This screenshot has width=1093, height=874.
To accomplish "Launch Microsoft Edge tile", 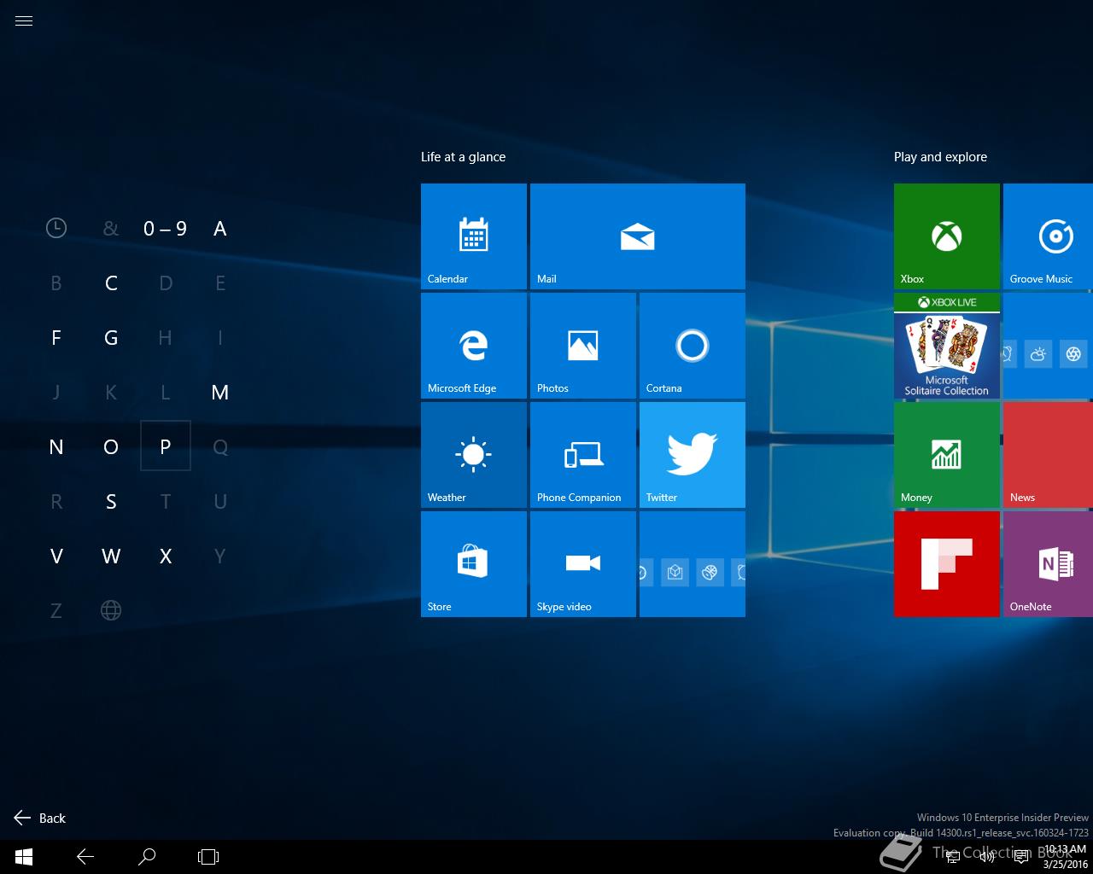I will (x=474, y=346).
